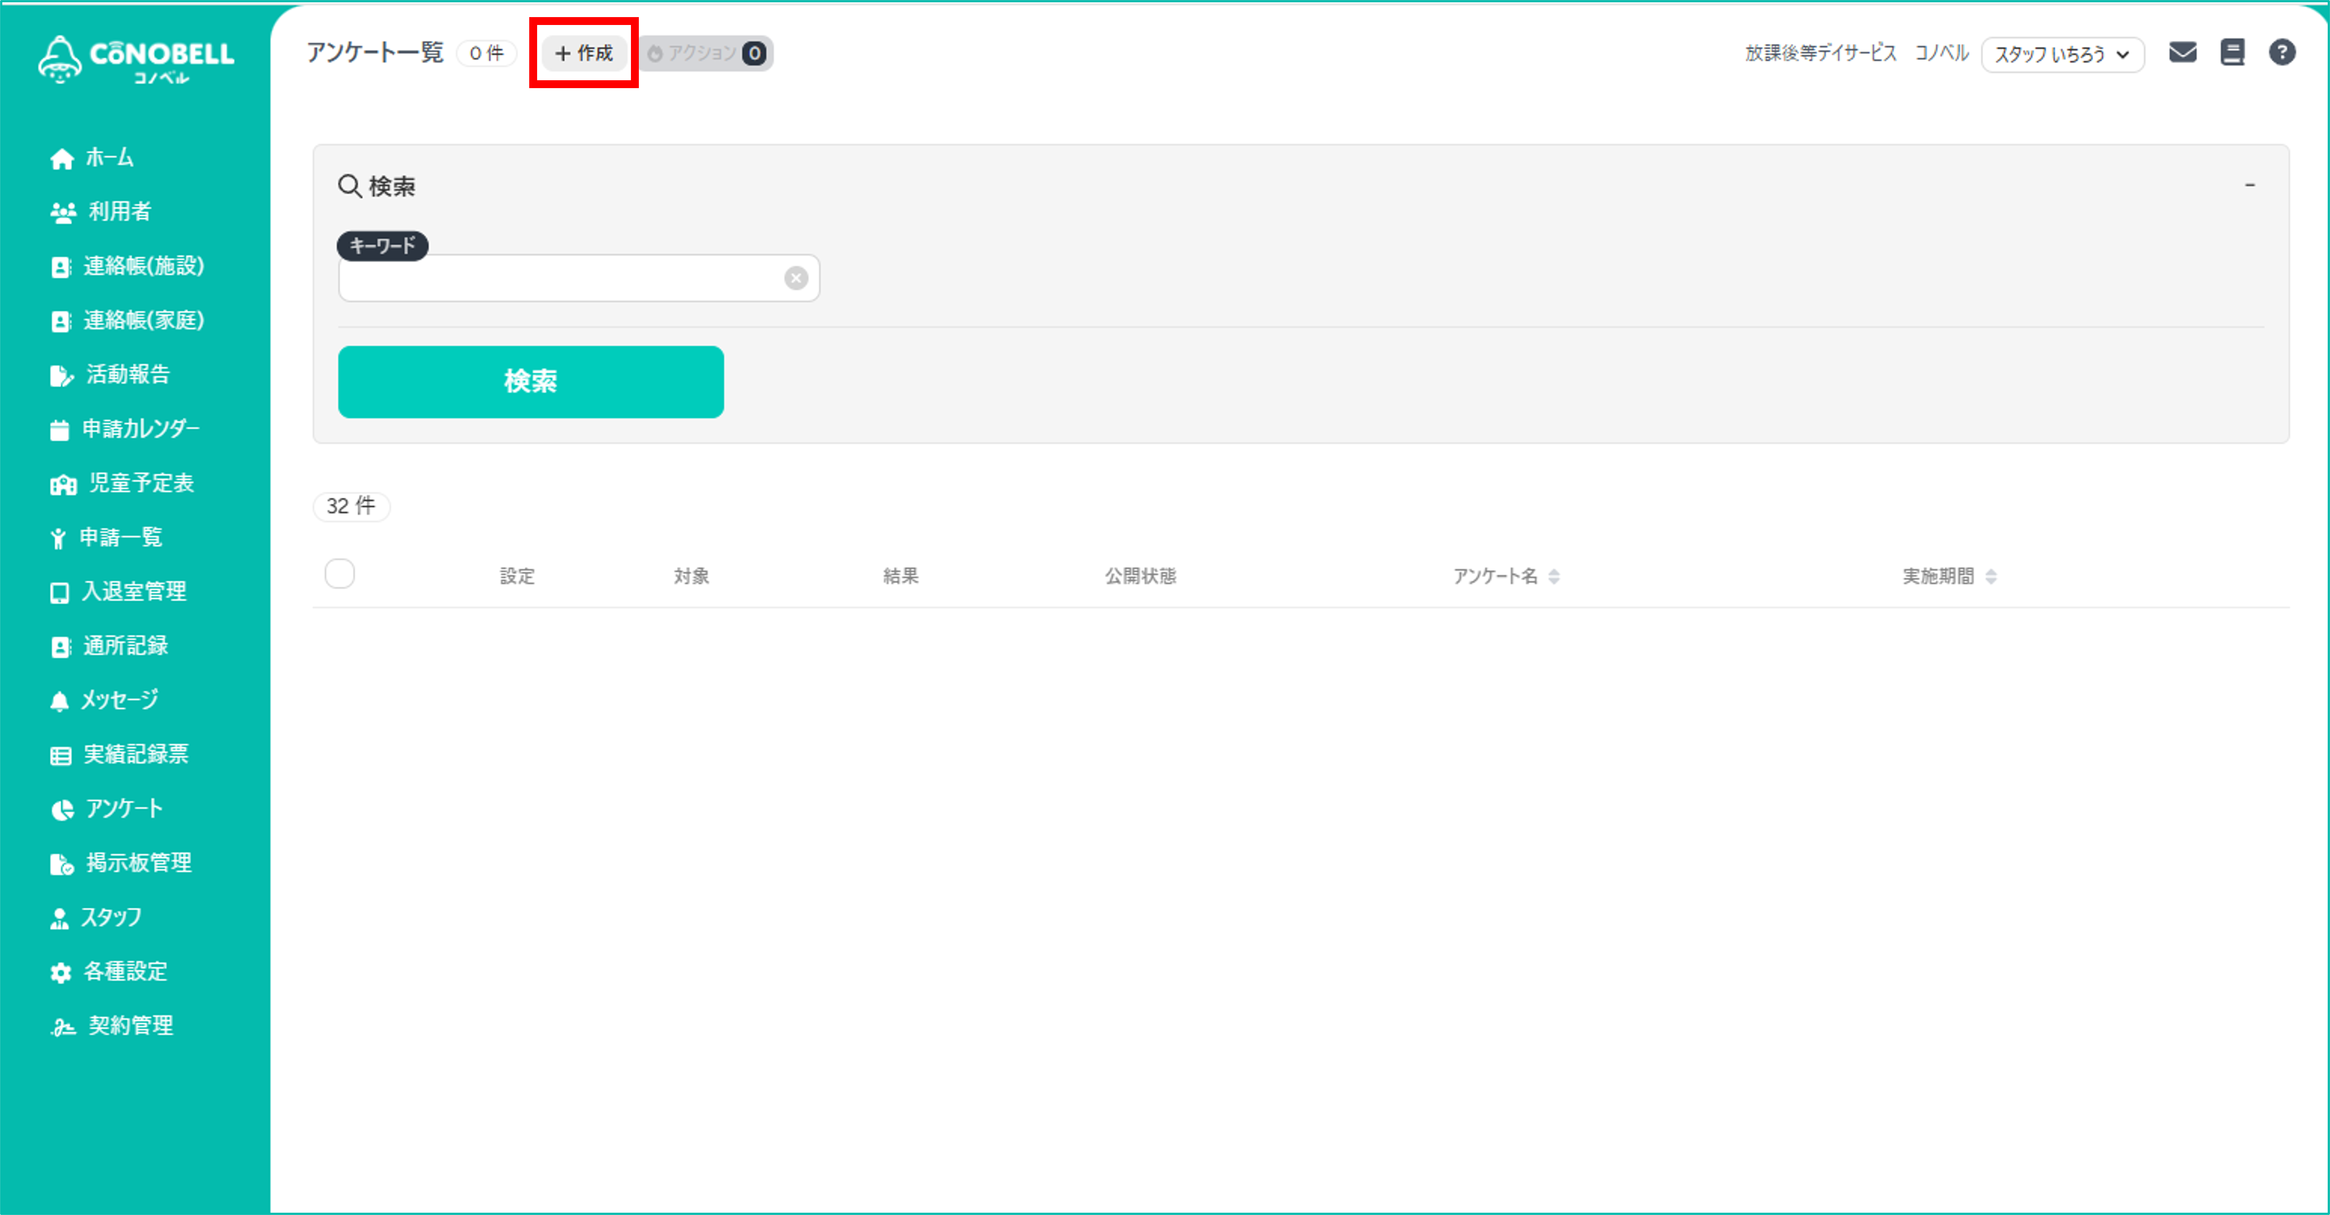Click the CONOBELL logo
2330x1215 pixels.
(x=135, y=60)
